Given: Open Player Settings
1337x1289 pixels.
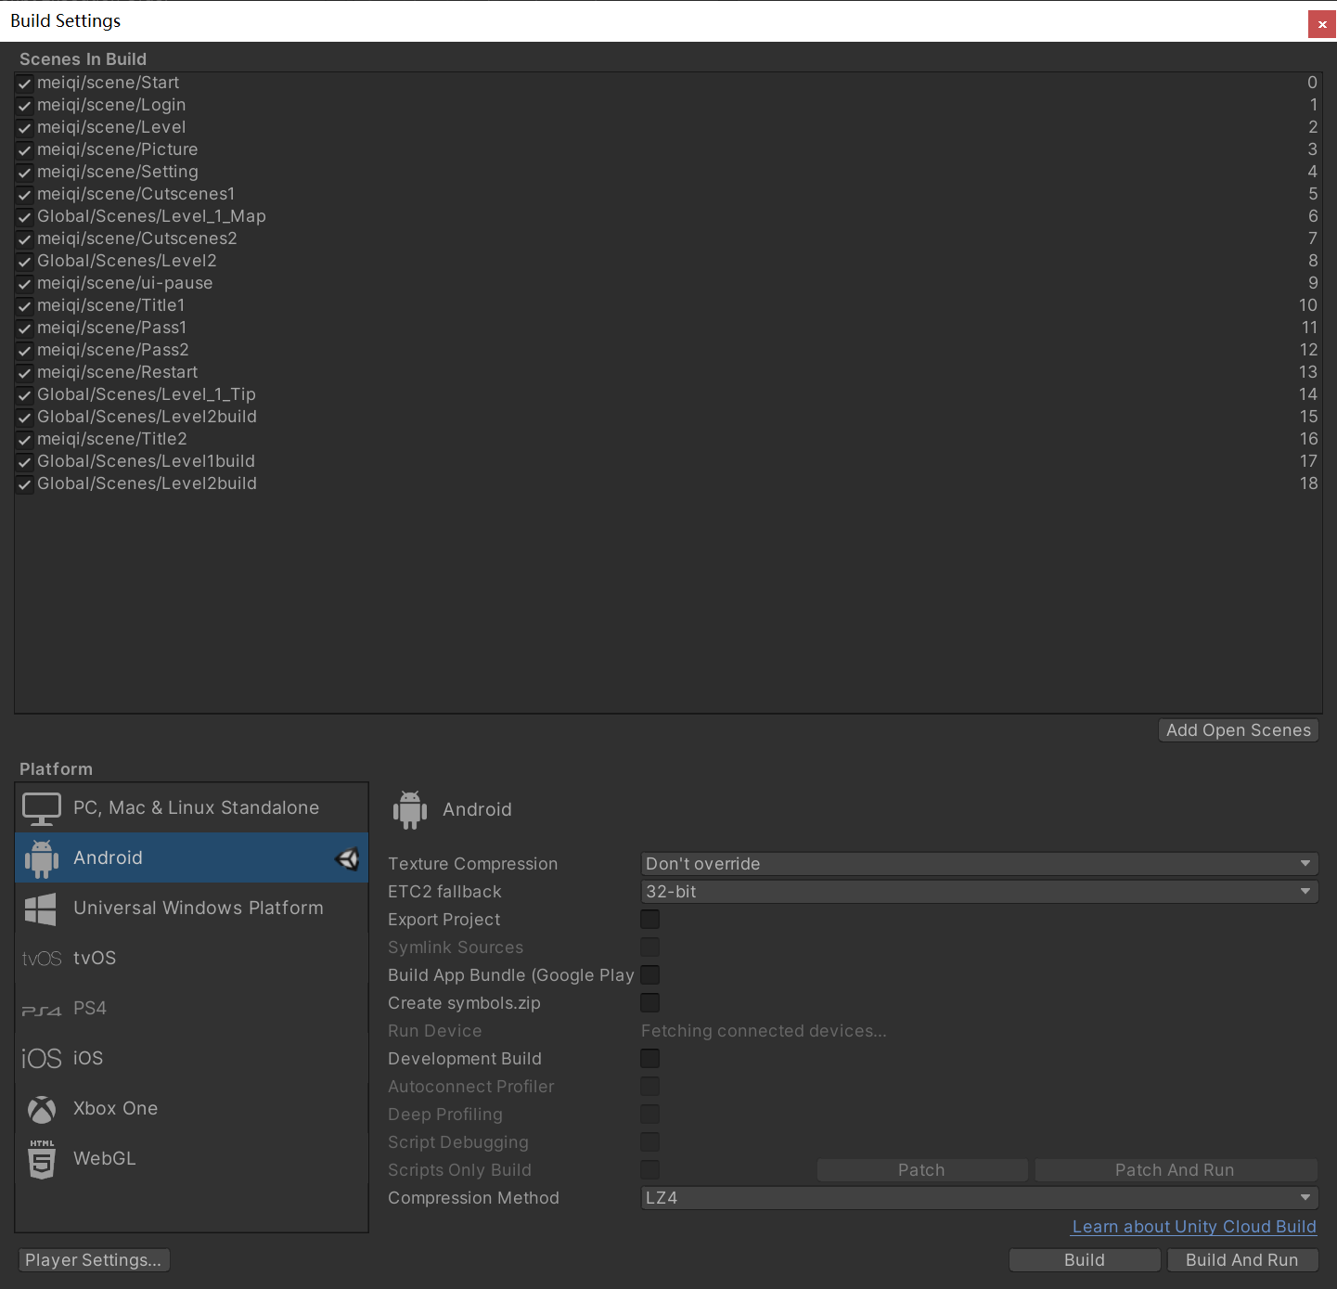Looking at the screenshot, I should (x=94, y=1260).
